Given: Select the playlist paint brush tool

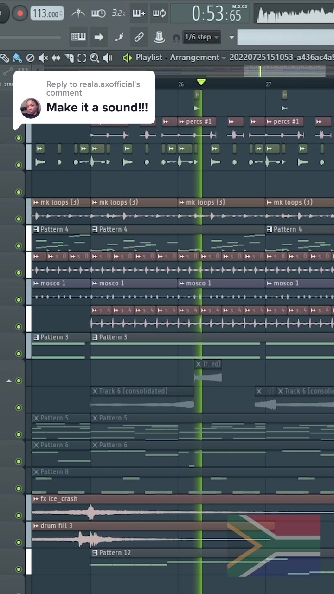Looking at the screenshot, I should (17, 58).
